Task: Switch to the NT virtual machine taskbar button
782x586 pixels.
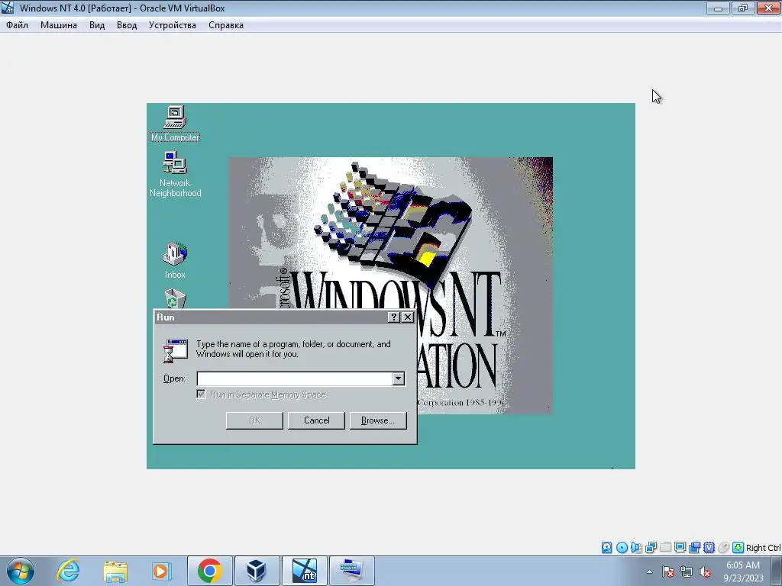Action: tap(304, 571)
